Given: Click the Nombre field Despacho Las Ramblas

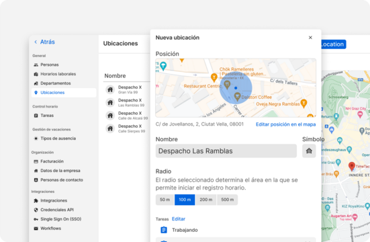Looking at the screenshot, I should 226,151.
